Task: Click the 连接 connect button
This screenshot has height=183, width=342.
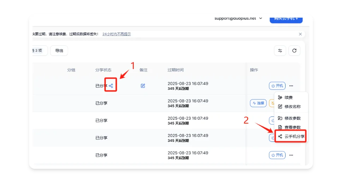Action: (258, 103)
